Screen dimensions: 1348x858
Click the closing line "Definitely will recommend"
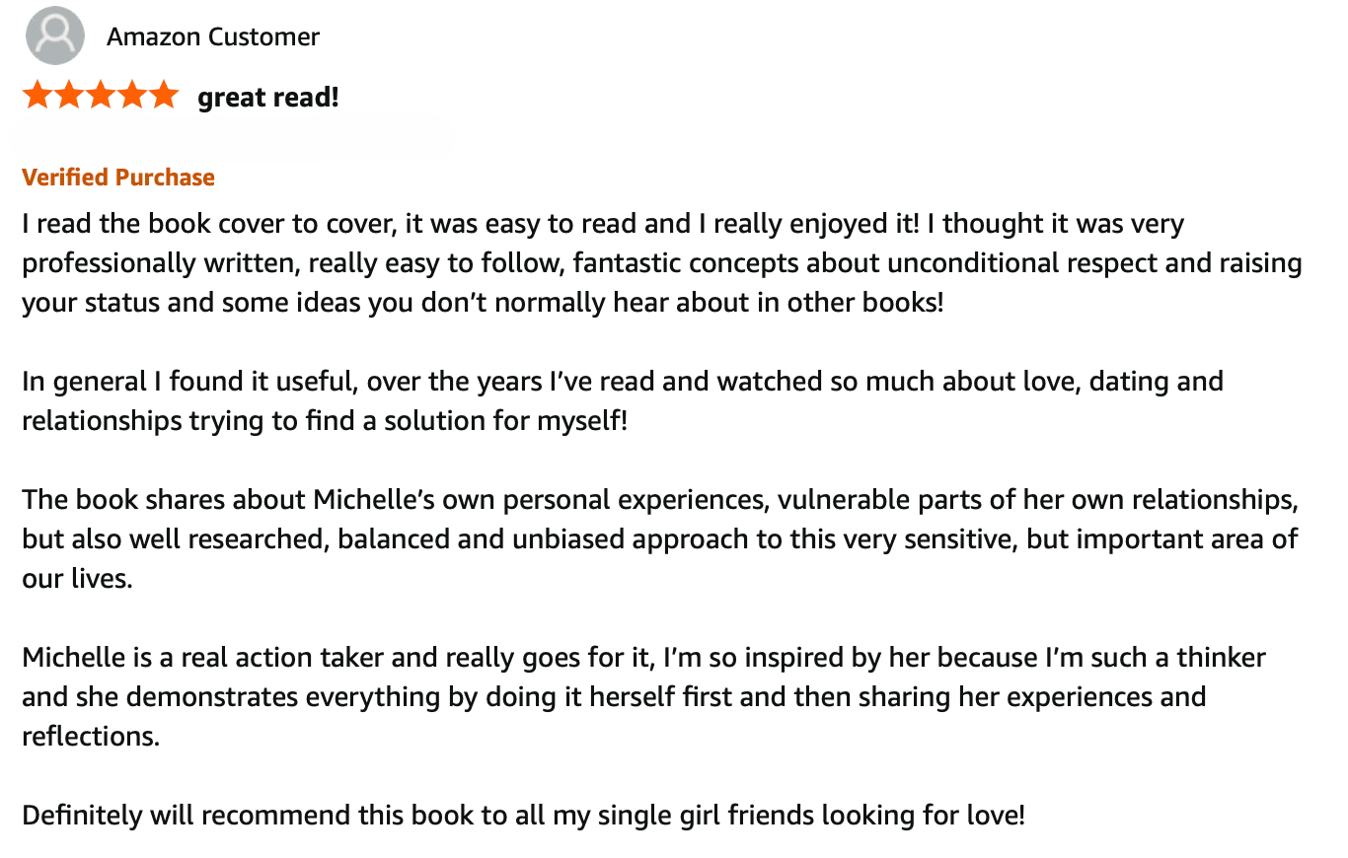tap(523, 816)
